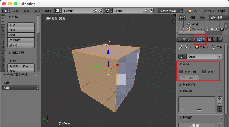
Task: Open the outliner editor type icon
Action: (x=182, y=18)
